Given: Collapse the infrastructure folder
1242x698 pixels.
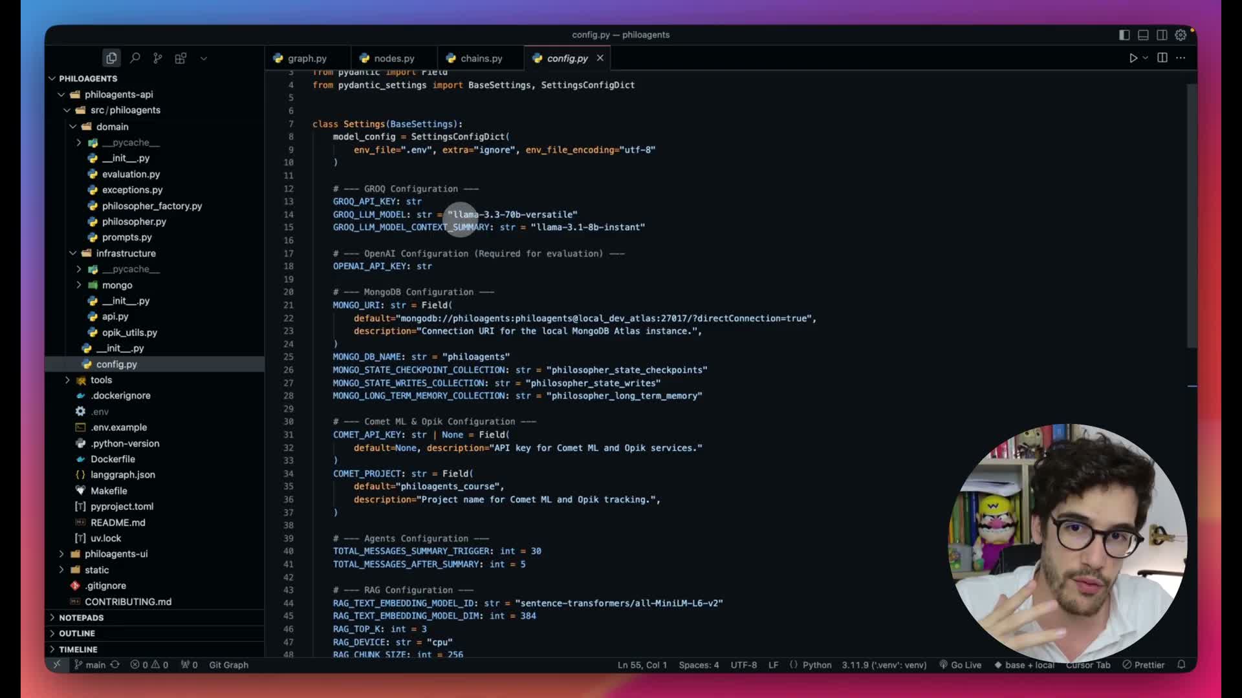Looking at the screenshot, I should [125, 253].
